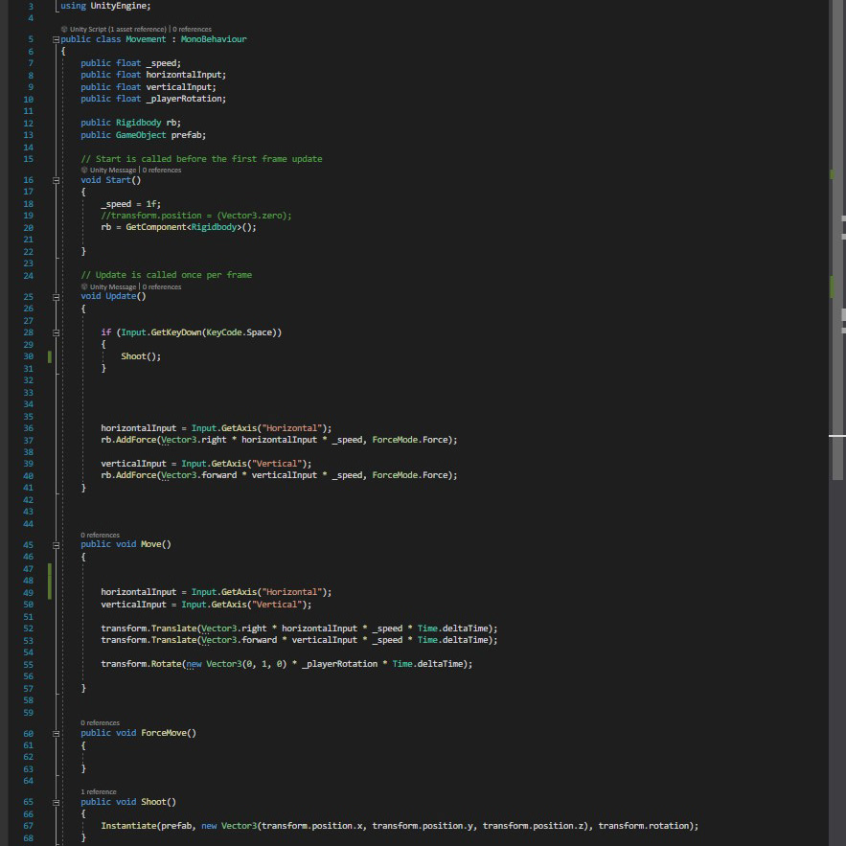Click 'GetComponent' on line 20
The width and height of the screenshot is (846, 846).
point(156,227)
